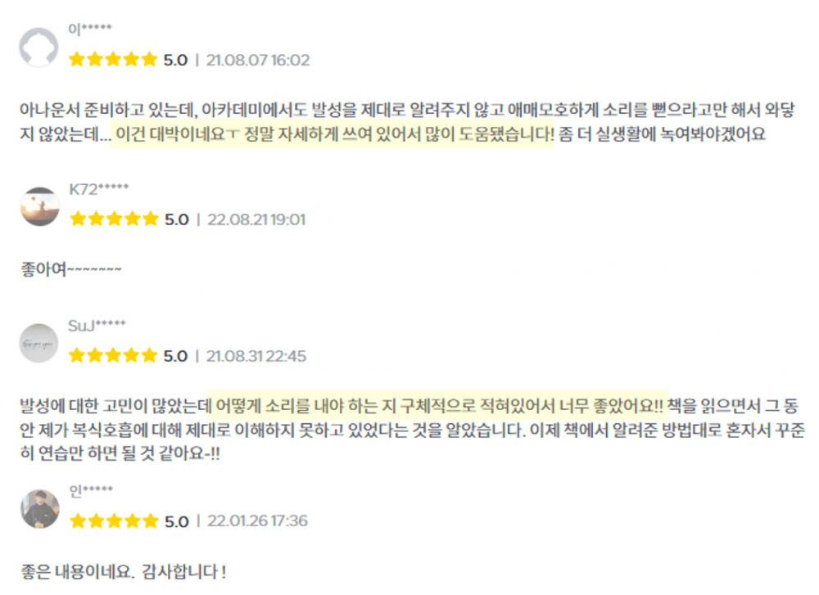Open the reviewer name 이*****
The image size is (819, 595).
click(x=89, y=30)
